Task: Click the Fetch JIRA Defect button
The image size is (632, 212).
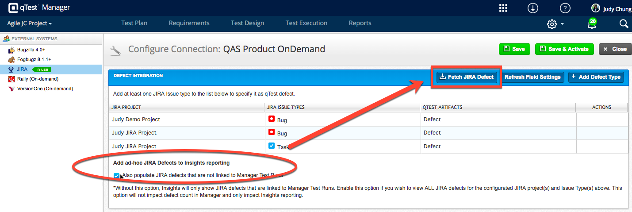Action: pyautogui.click(x=467, y=77)
